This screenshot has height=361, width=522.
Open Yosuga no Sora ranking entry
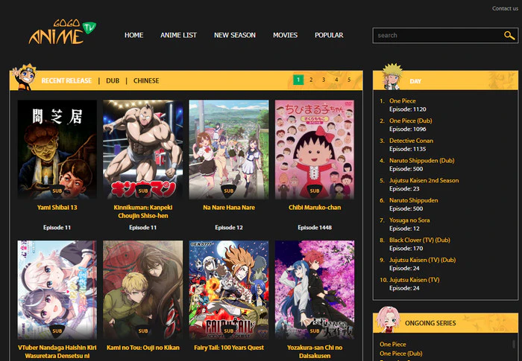(409, 220)
